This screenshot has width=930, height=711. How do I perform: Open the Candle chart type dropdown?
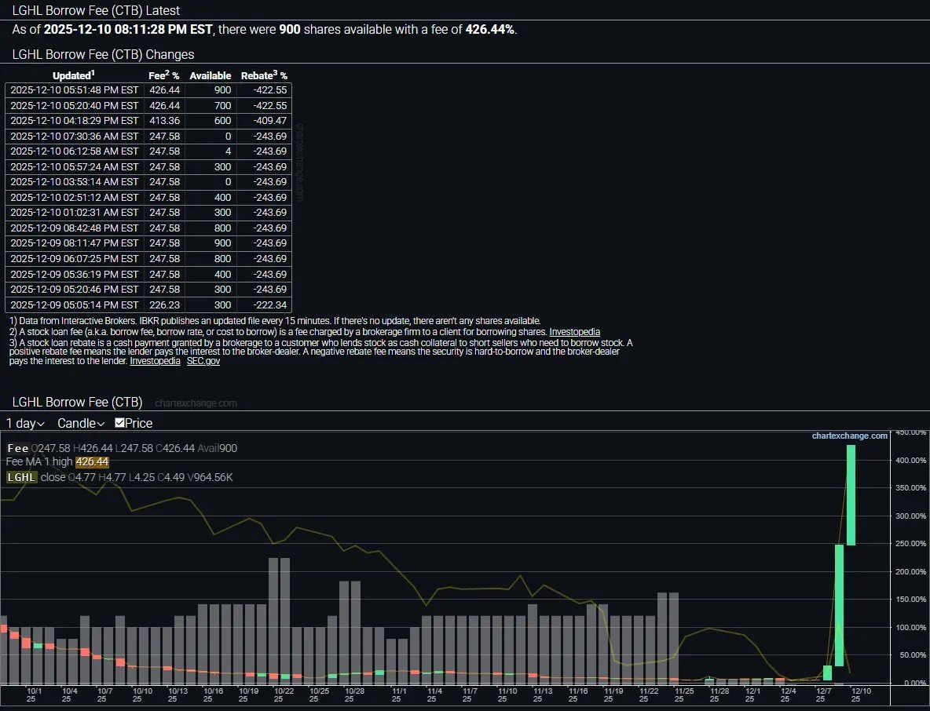click(81, 423)
